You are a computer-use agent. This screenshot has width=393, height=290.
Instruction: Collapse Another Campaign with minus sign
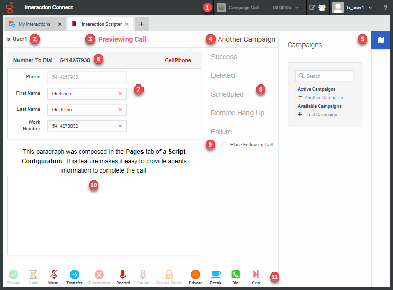click(300, 97)
